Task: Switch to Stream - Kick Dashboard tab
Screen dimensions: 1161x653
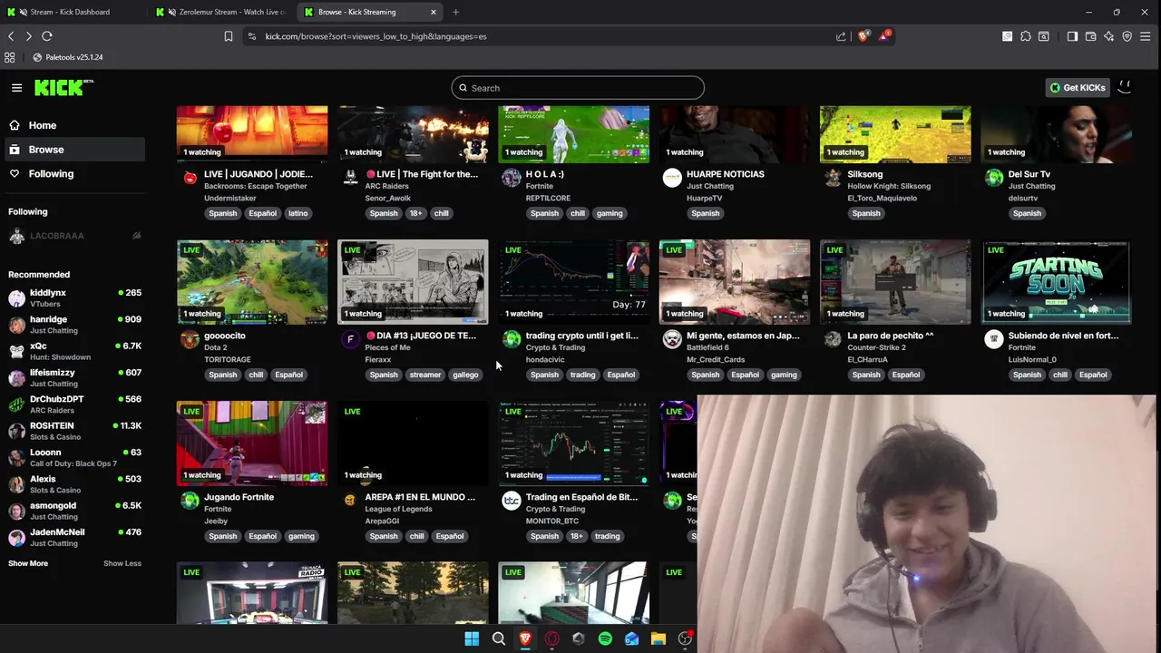Action: [73, 12]
